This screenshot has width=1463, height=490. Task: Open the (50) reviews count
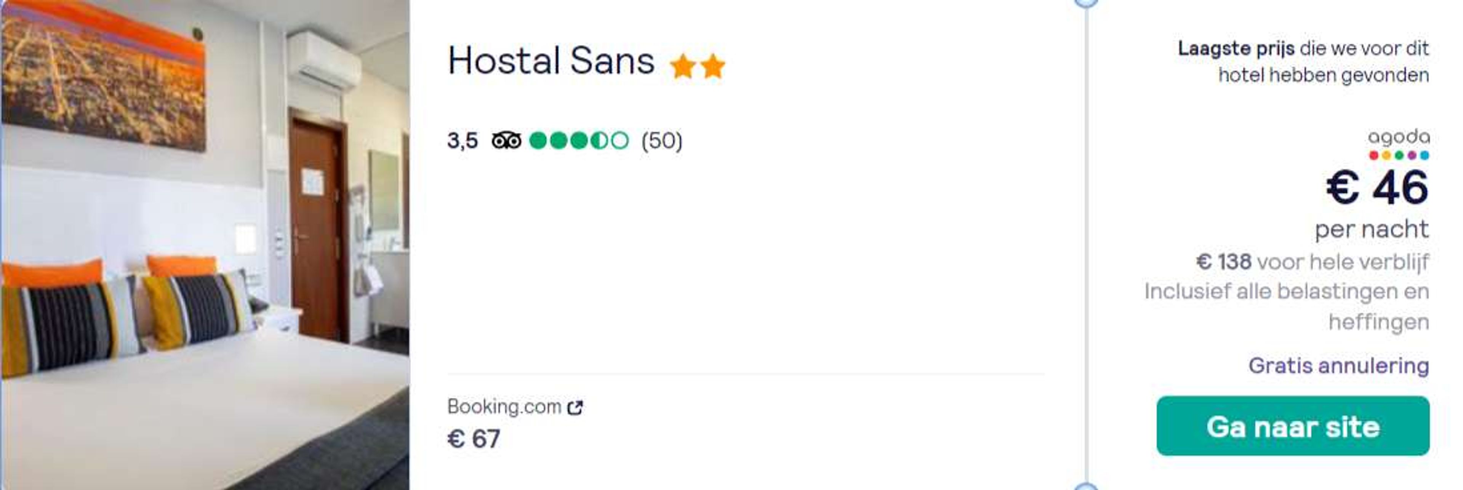pyautogui.click(x=662, y=140)
